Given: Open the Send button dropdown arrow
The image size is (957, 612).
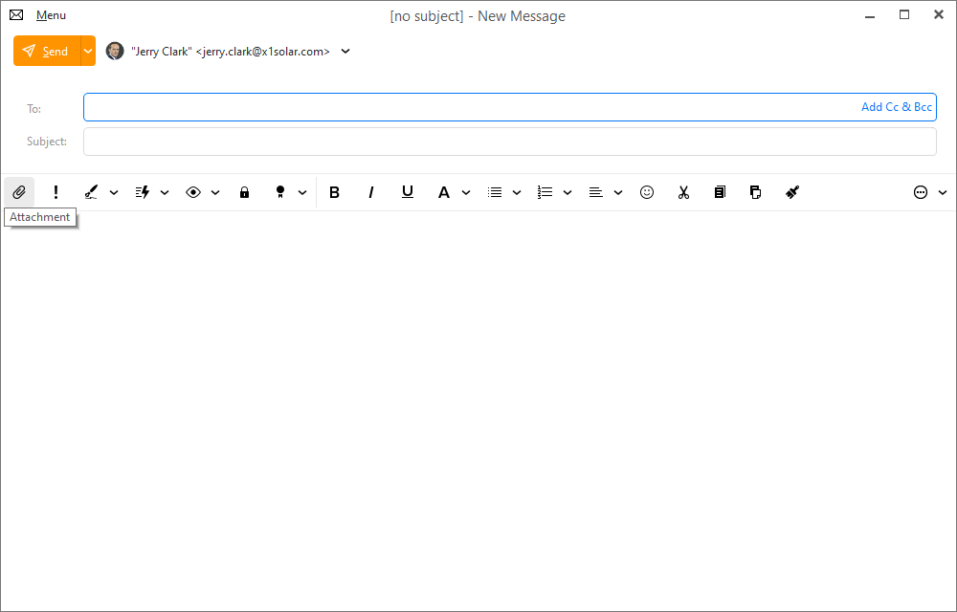Looking at the screenshot, I should 88,52.
